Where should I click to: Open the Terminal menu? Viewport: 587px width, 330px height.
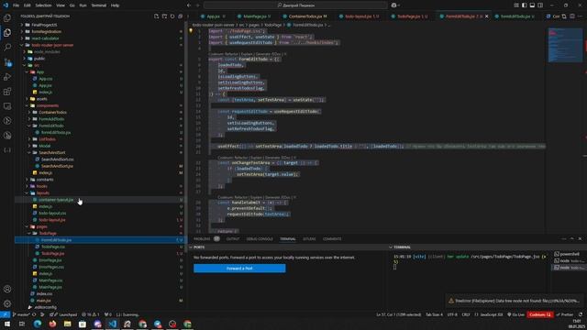click(x=99, y=5)
